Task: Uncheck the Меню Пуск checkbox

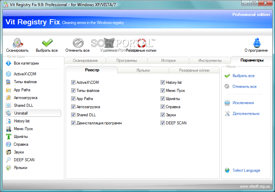Action: pyautogui.click(x=163, y=91)
